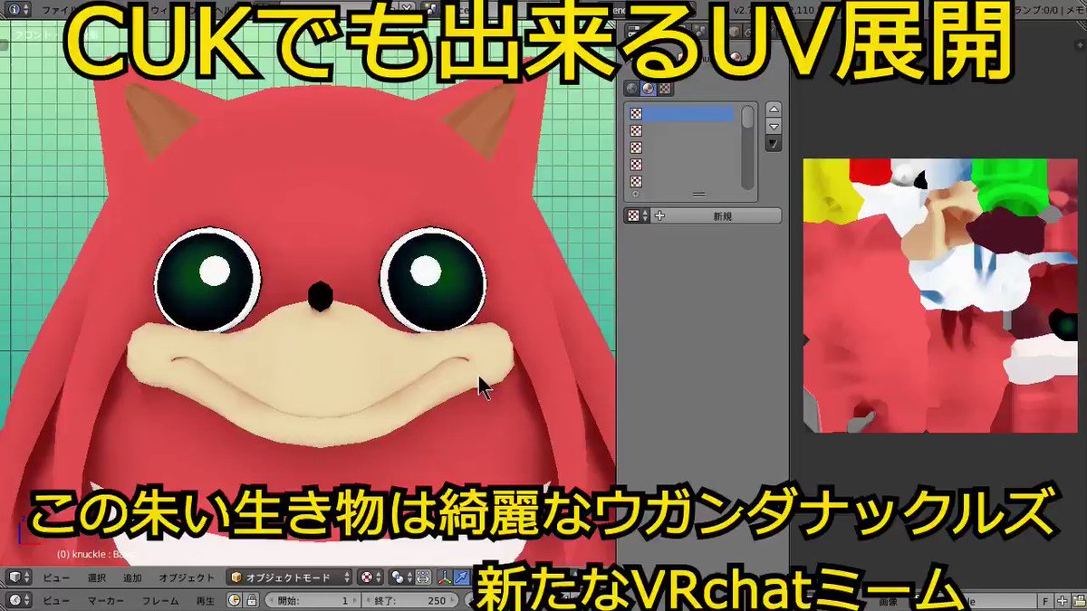Click the UV texture image preview
The image size is (1087, 611).
[940, 295]
